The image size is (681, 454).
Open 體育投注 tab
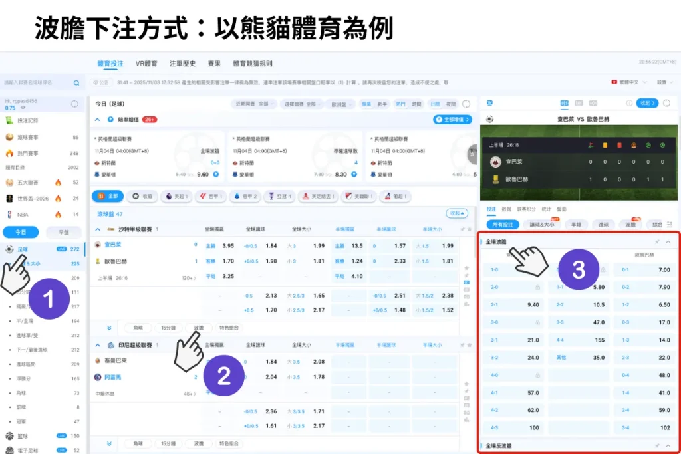pos(110,64)
